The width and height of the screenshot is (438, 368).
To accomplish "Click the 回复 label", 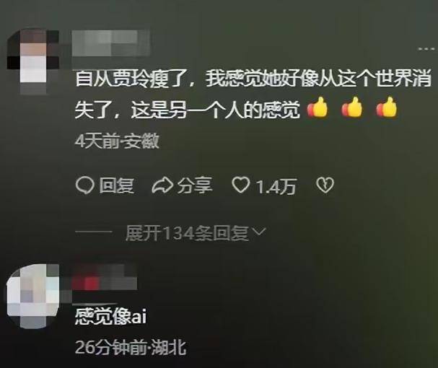I will (117, 185).
